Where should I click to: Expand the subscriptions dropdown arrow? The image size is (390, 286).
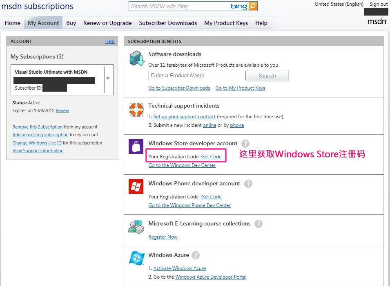[x=108, y=79]
